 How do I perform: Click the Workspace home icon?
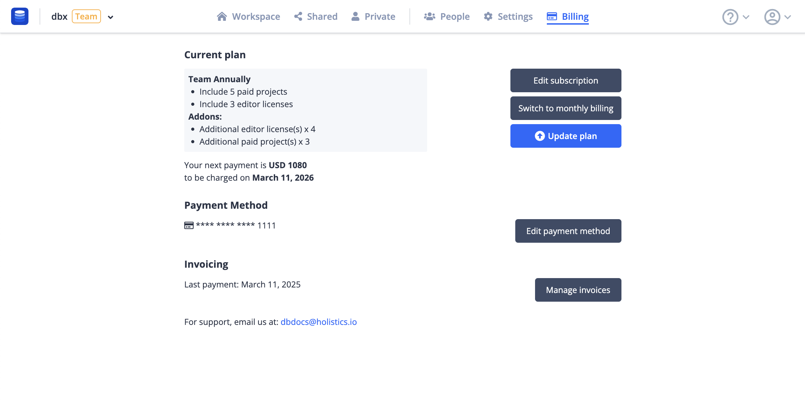[222, 16]
